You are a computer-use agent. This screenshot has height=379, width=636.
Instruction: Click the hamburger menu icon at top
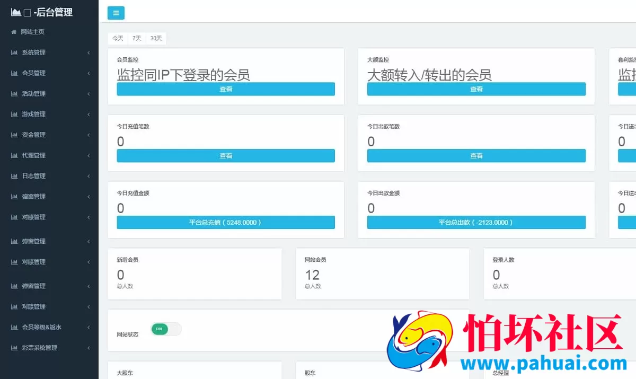pos(116,13)
